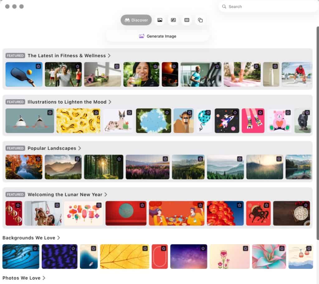The height and width of the screenshot is (284, 319).
Task: Expand the chevron next to Photos We Love
Action: tap(44, 278)
